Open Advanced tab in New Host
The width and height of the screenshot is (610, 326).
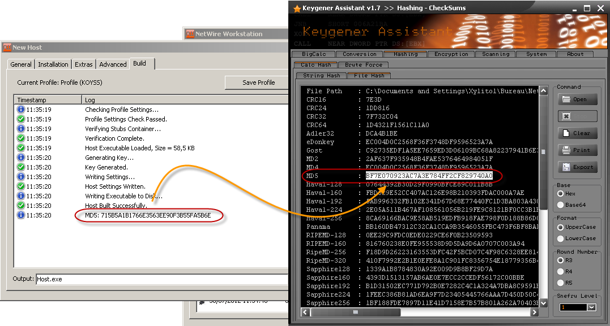113,64
